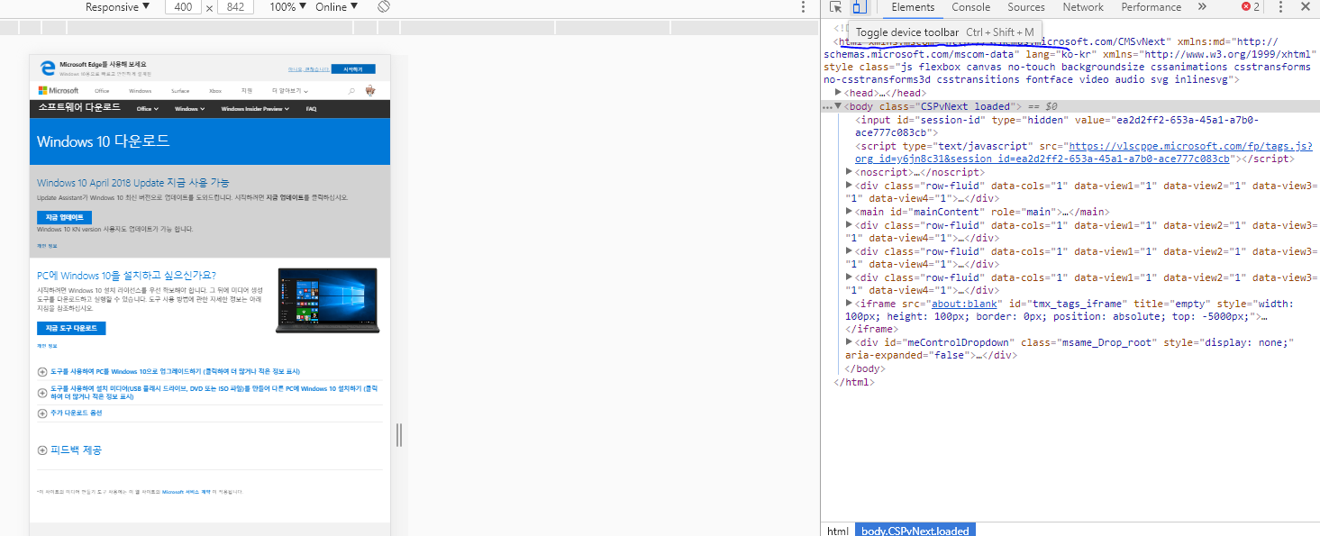Image resolution: width=1320 pixels, height=536 pixels.
Task: Open the page search magnifier icon
Action: tap(351, 91)
